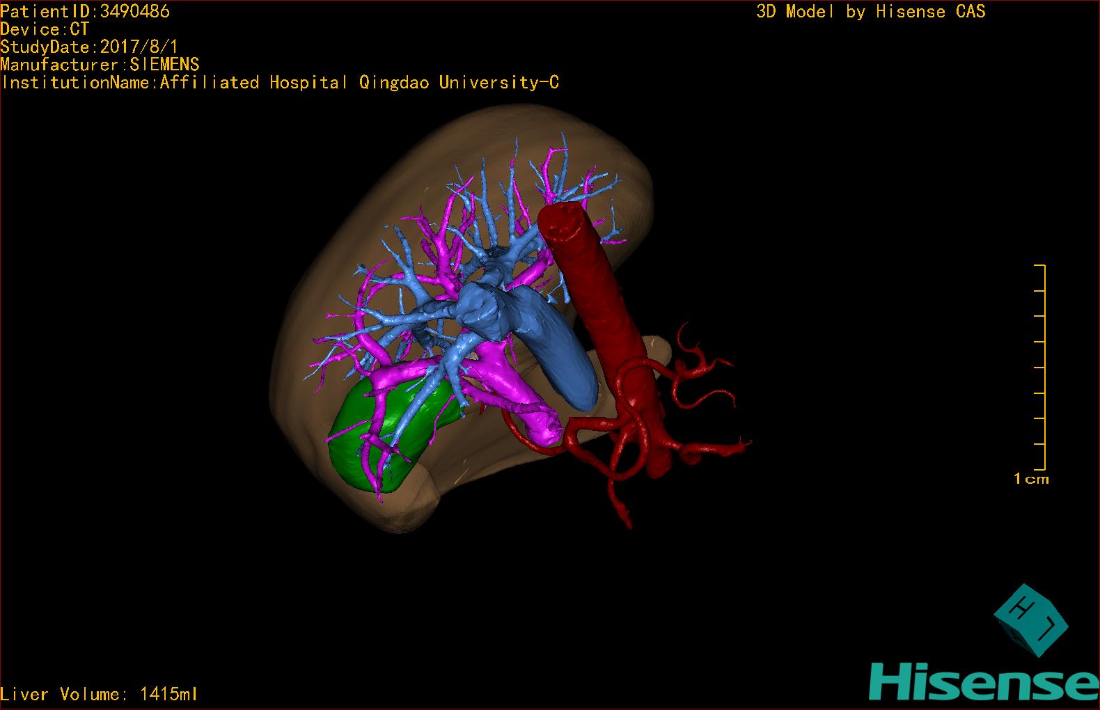This screenshot has height=710, width=1100.
Task: Click the 1cm scale label
Action: [1031, 479]
